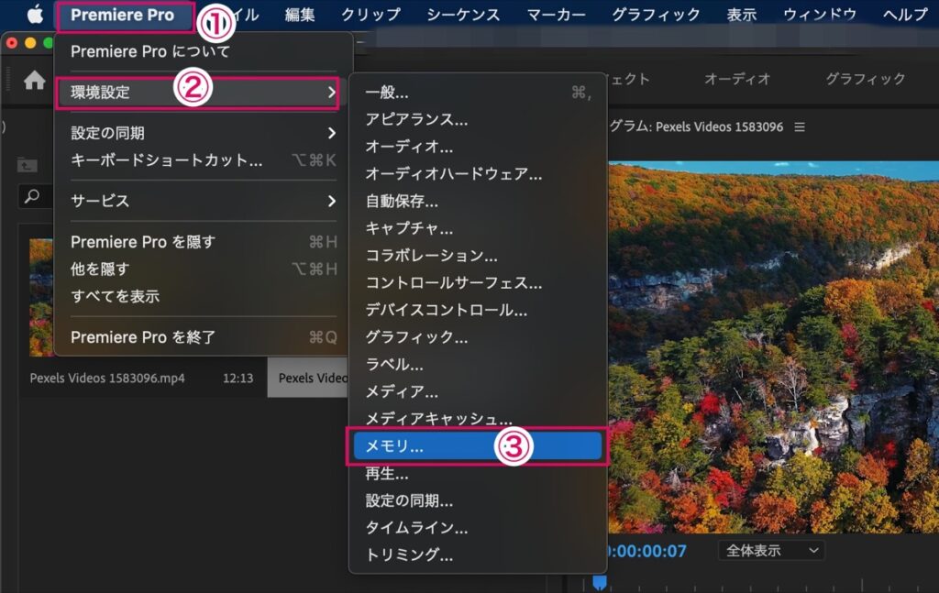Click the Pexels Videos 1583096.mp4 file name
Screen dimensions: 939x593
point(107,379)
